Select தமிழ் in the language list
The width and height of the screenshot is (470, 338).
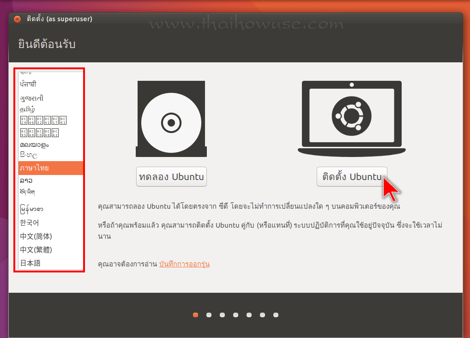(51, 109)
